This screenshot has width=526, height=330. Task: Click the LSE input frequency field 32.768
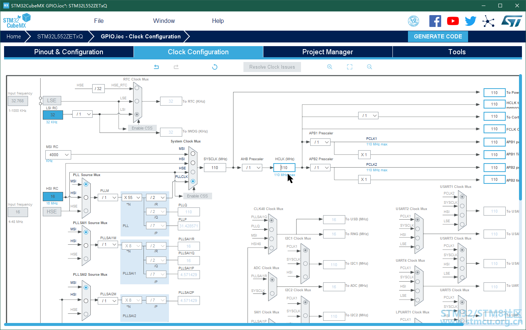coord(18,101)
